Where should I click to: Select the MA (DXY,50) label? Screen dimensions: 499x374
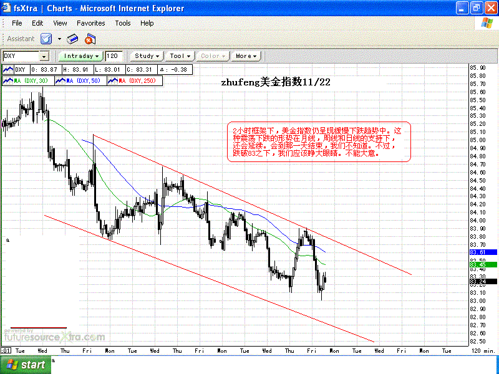83,81
